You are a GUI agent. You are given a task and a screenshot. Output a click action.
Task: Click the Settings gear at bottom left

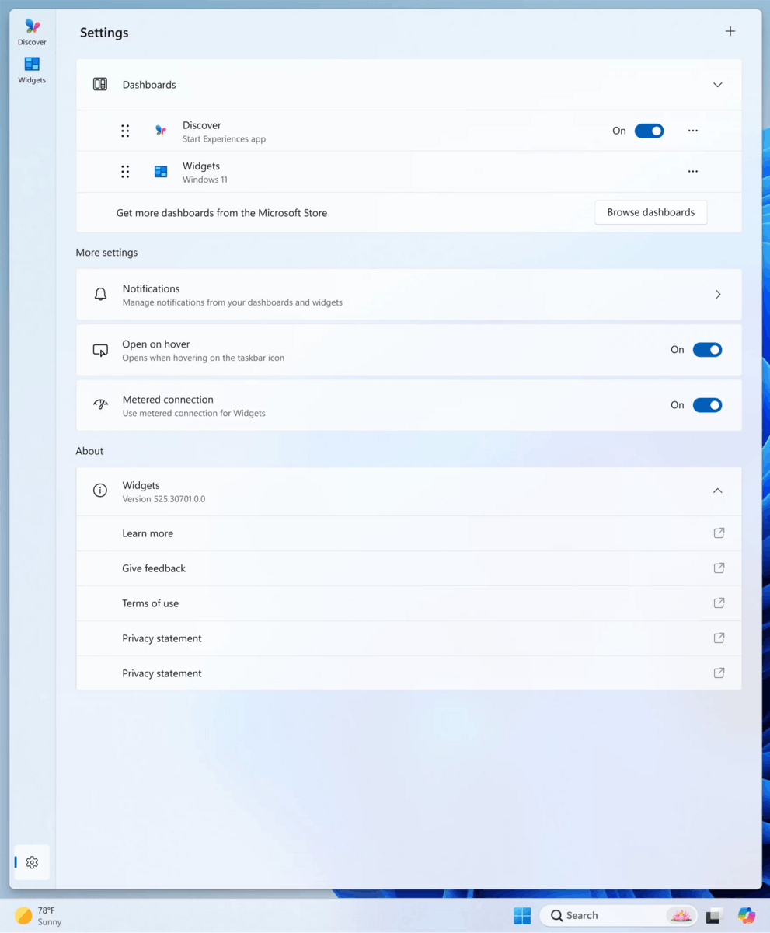[32, 861]
